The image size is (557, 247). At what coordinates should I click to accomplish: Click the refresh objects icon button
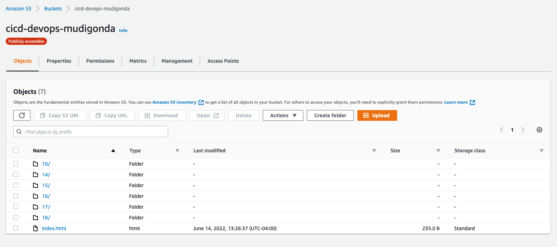tap(22, 115)
